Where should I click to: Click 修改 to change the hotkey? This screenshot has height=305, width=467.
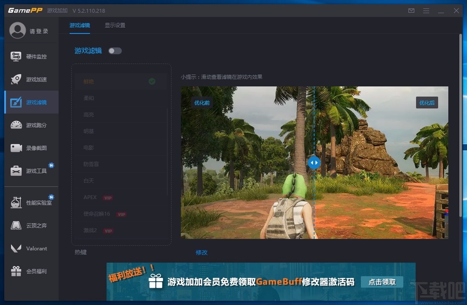201,252
